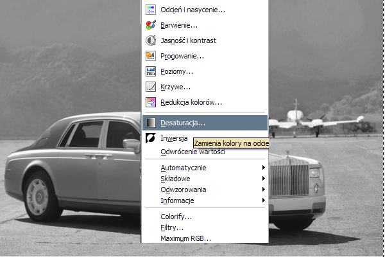Choose Odwrócenie wartości from the menu
The height and width of the screenshot is (257, 385).
[x=192, y=152]
